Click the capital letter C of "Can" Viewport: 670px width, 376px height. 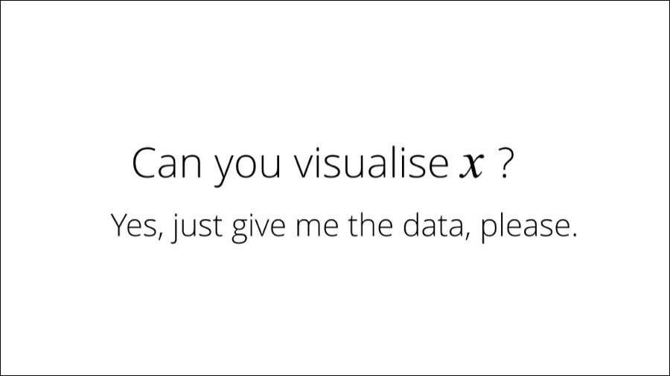pyautogui.click(x=145, y=163)
